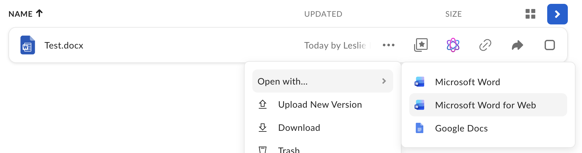This screenshot has width=582, height=153.
Task: Click the blue right-arrow sidebar button
Action: point(557,14)
